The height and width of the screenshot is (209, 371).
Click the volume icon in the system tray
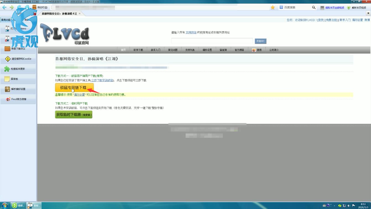point(349,206)
